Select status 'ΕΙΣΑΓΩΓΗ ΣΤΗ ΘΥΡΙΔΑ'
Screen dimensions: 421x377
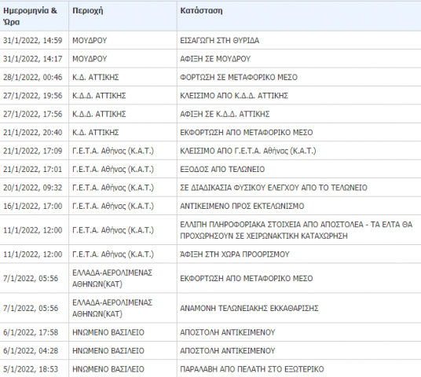[220, 40]
